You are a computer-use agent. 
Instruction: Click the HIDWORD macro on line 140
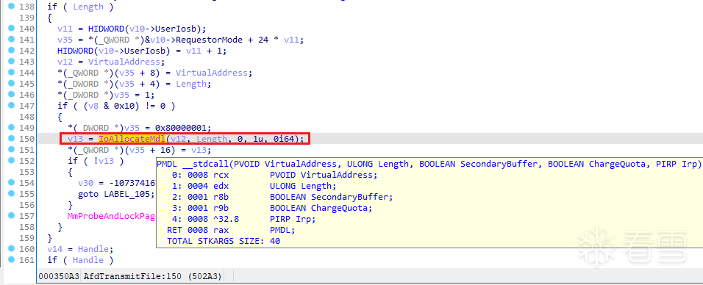pos(106,29)
